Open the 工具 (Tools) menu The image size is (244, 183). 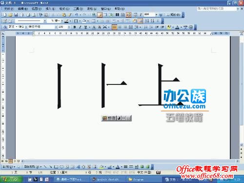coord(78,9)
